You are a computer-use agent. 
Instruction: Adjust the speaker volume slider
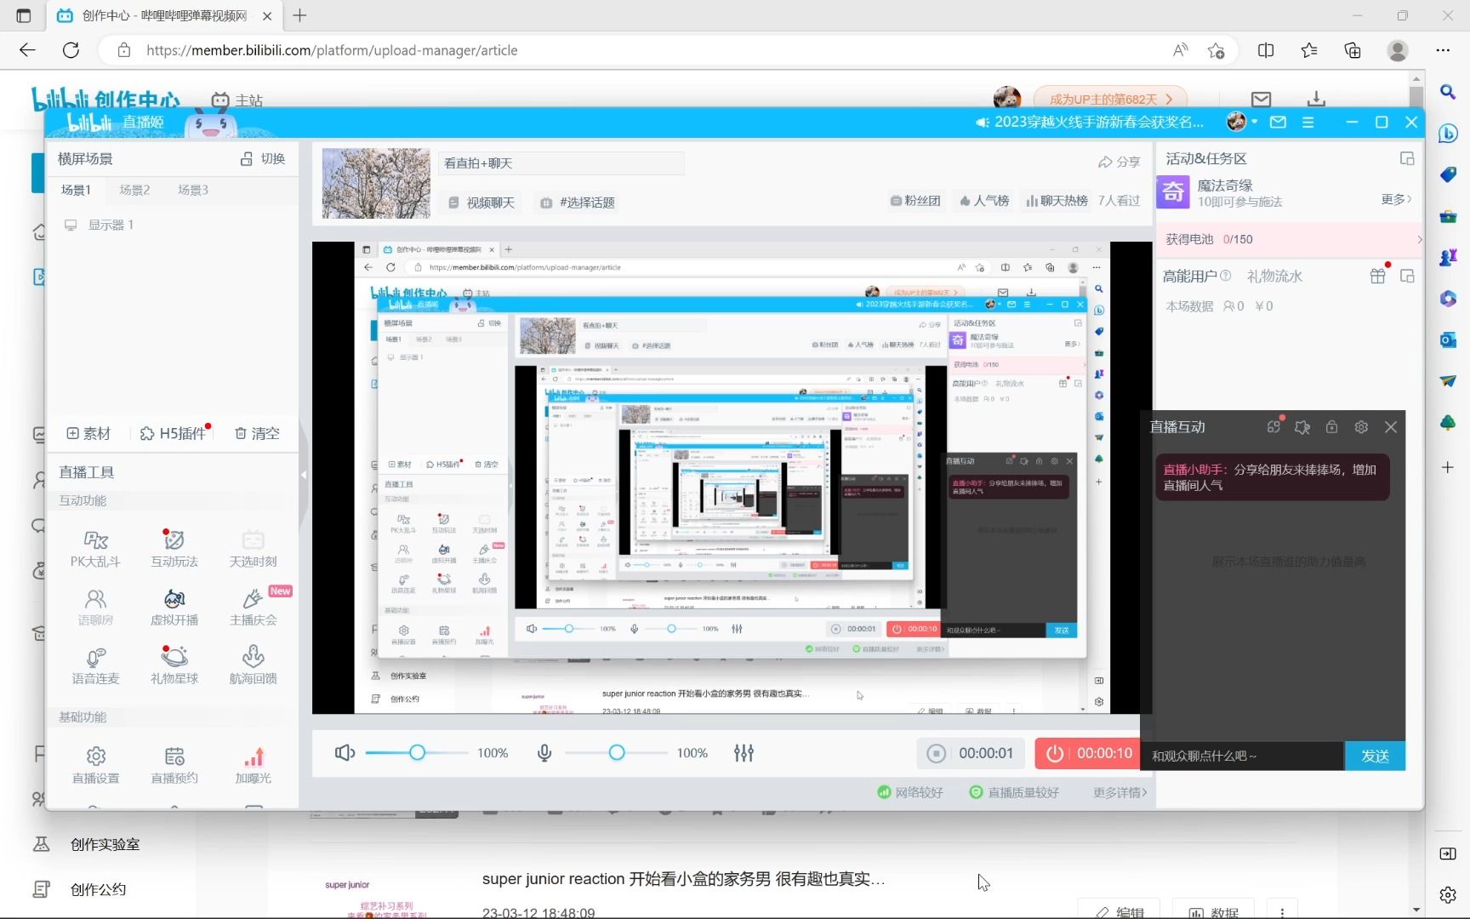tap(417, 753)
